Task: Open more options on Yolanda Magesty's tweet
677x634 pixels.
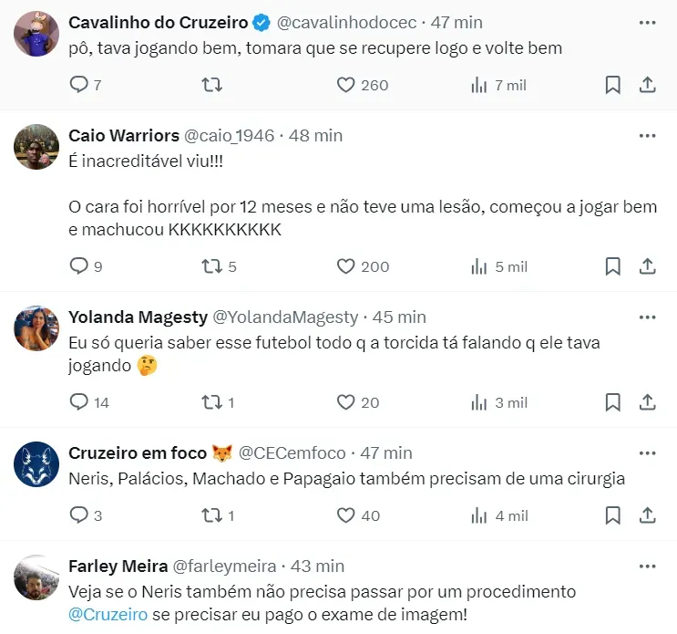Action: [647, 317]
